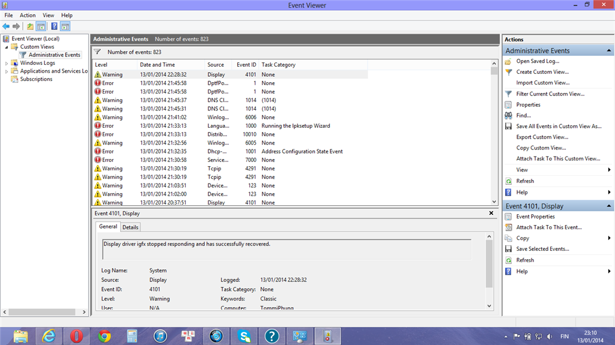This screenshot has width=615, height=345.
Task: Switch to the Details tab
Action: tap(130, 227)
